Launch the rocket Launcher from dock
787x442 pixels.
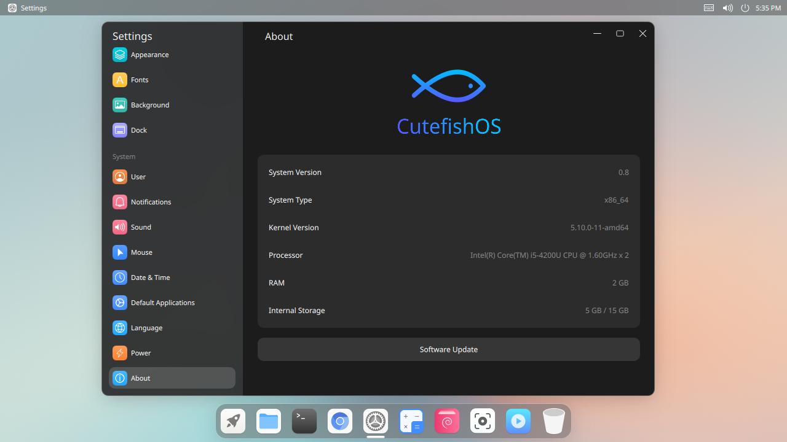click(x=233, y=421)
